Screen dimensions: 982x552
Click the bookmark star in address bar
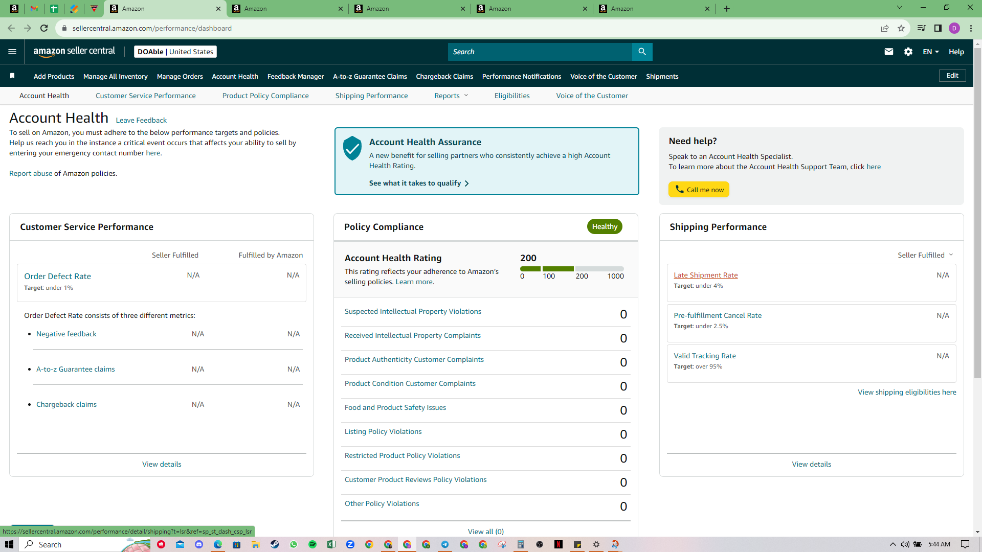pyautogui.click(x=901, y=28)
